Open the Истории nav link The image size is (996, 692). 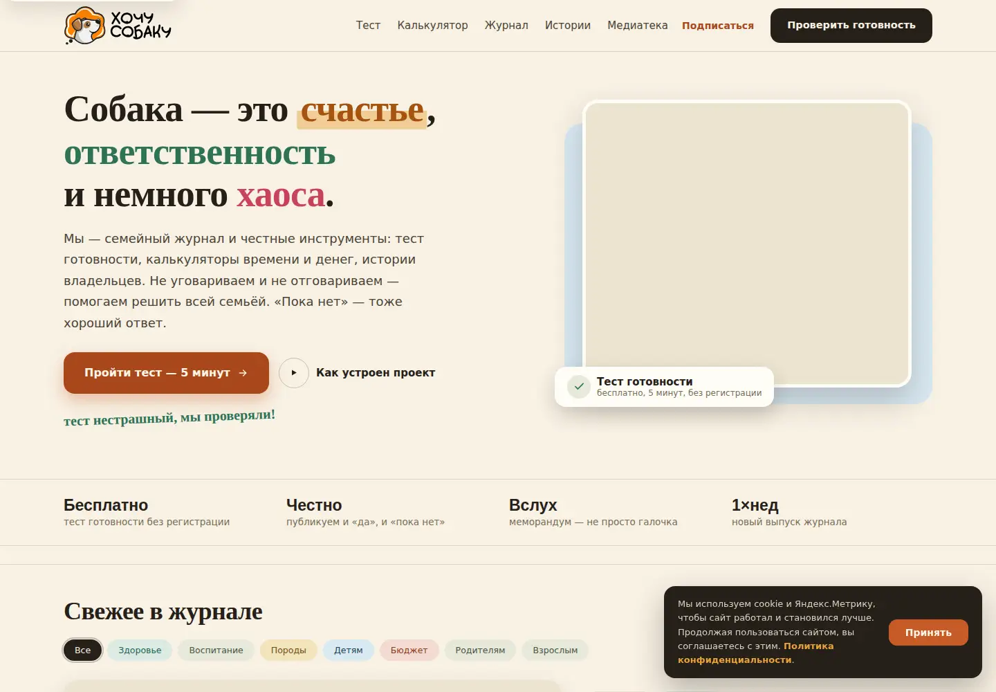coord(568,26)
